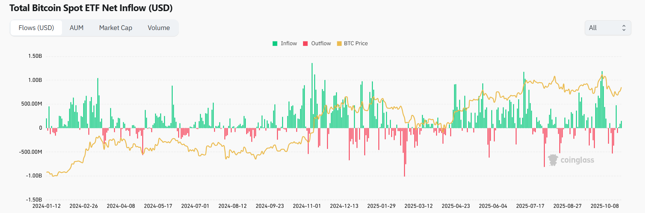Toggle the BTC Price legend label
645x213 pixels.
(356, 43)
